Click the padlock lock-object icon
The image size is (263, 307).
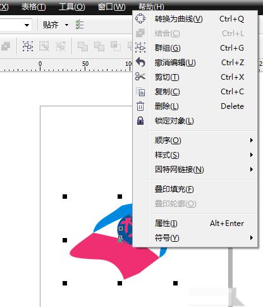[x=140, y=121]
